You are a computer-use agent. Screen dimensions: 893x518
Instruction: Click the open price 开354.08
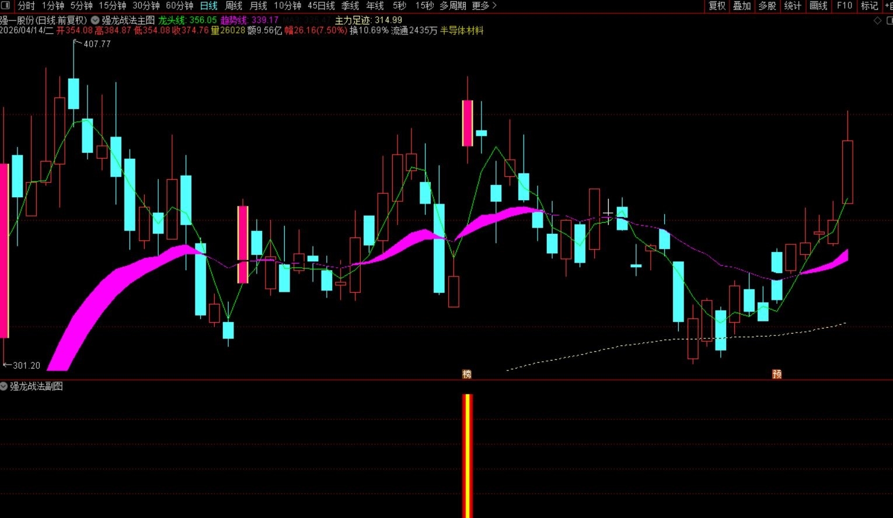pos(75,30)
